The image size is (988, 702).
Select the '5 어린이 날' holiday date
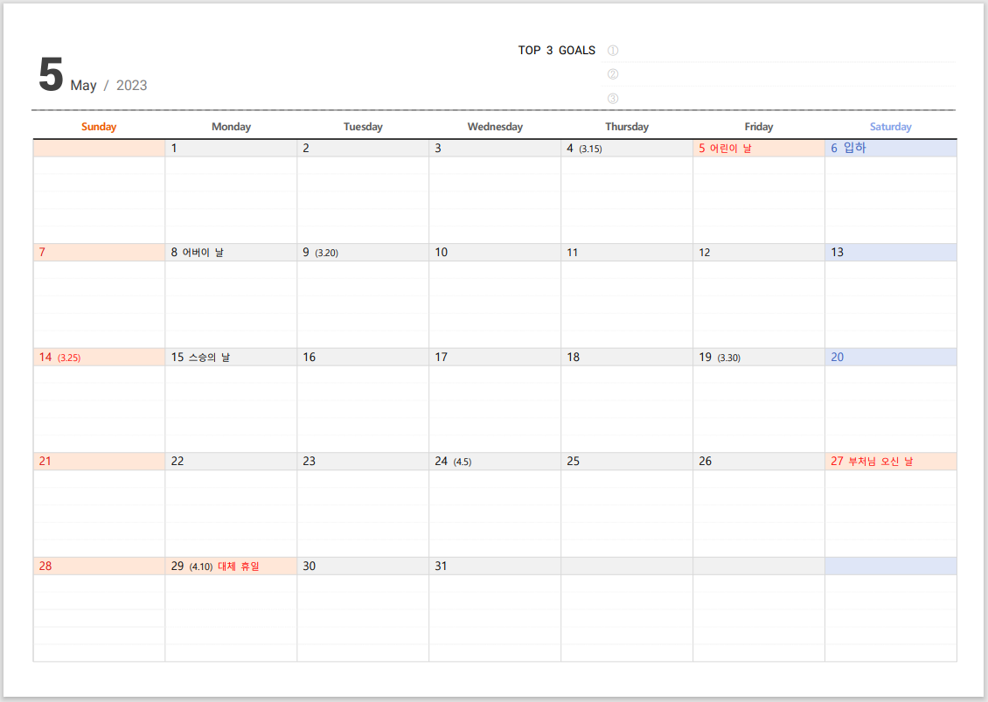pos(759,148)
